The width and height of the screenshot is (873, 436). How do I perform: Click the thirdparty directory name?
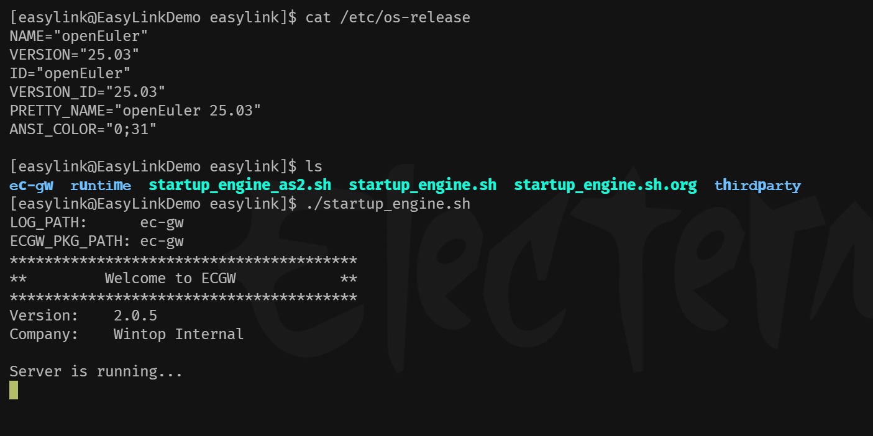(x=757, y=185)
